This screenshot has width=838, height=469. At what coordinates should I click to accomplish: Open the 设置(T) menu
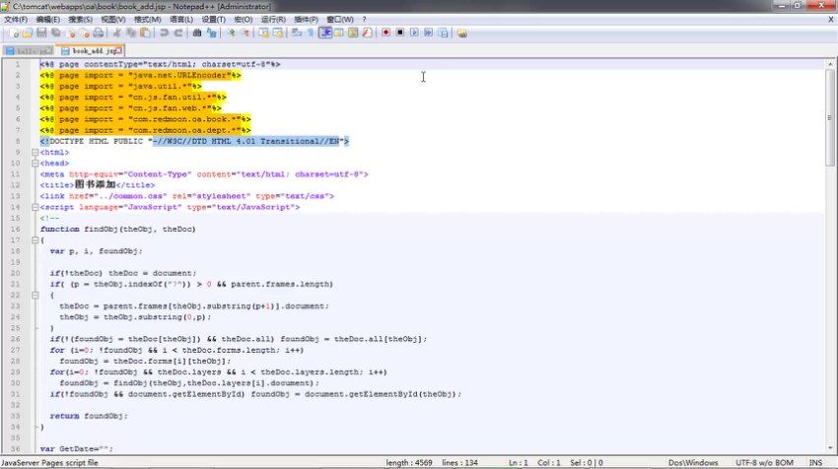213,19
